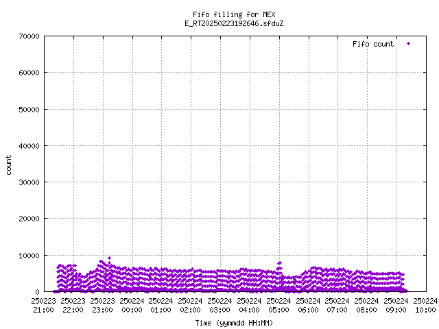Image resolution: width=439 pixels, height=329 pixels.
Task: Click the 'Time (yymmdd HH:MM)' axis label
Action: click(234, 323)
